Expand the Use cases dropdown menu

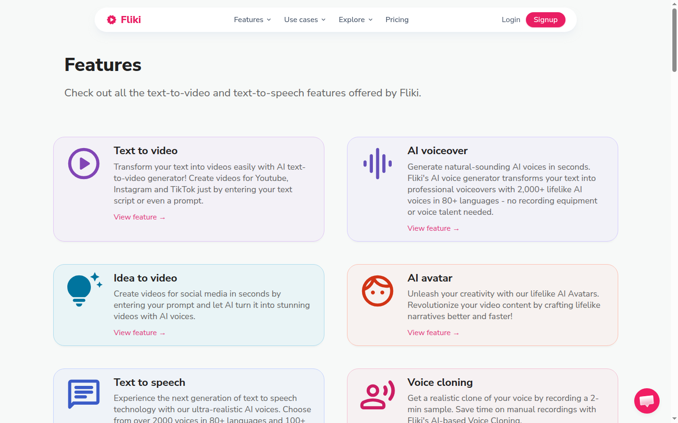(305, 20)
